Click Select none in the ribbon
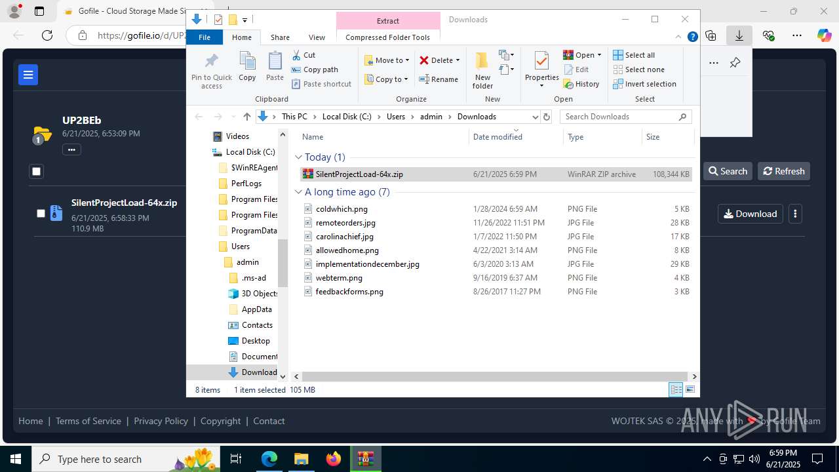 [638, 69]
